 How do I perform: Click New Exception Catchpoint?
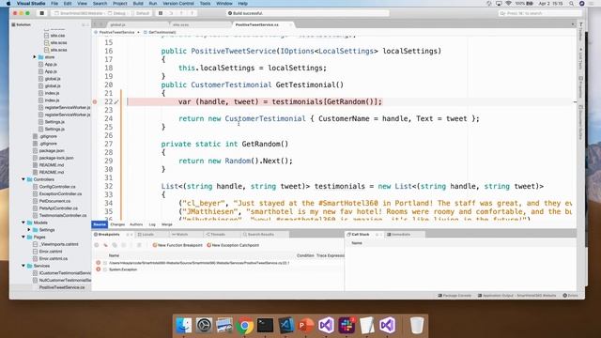tap(233, 245)
